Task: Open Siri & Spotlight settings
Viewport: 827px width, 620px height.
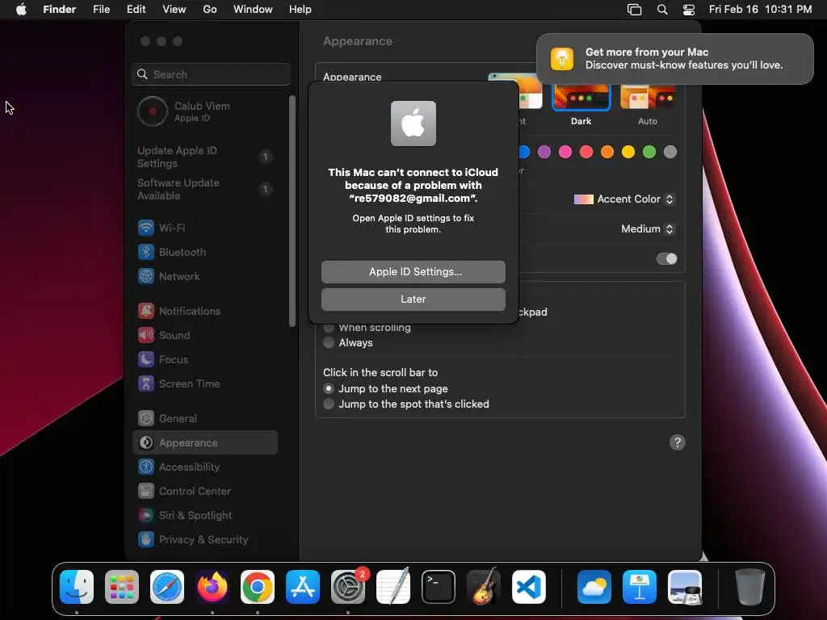Action: click(x=204, y=516)
